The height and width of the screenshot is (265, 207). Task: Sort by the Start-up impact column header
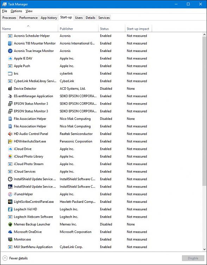(x=138, y=29)
